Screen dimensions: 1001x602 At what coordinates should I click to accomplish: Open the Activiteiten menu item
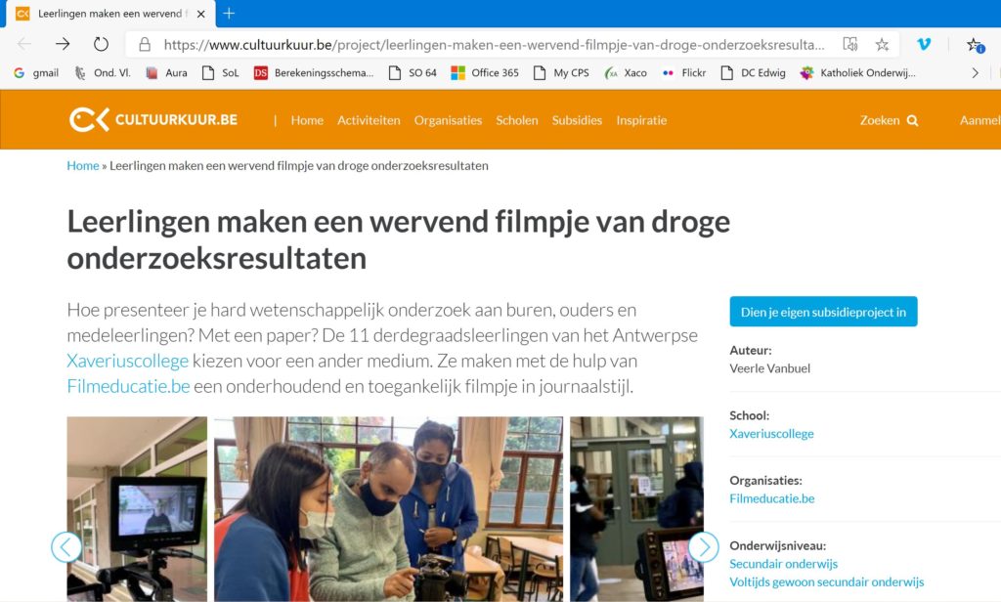pos(369,120)
